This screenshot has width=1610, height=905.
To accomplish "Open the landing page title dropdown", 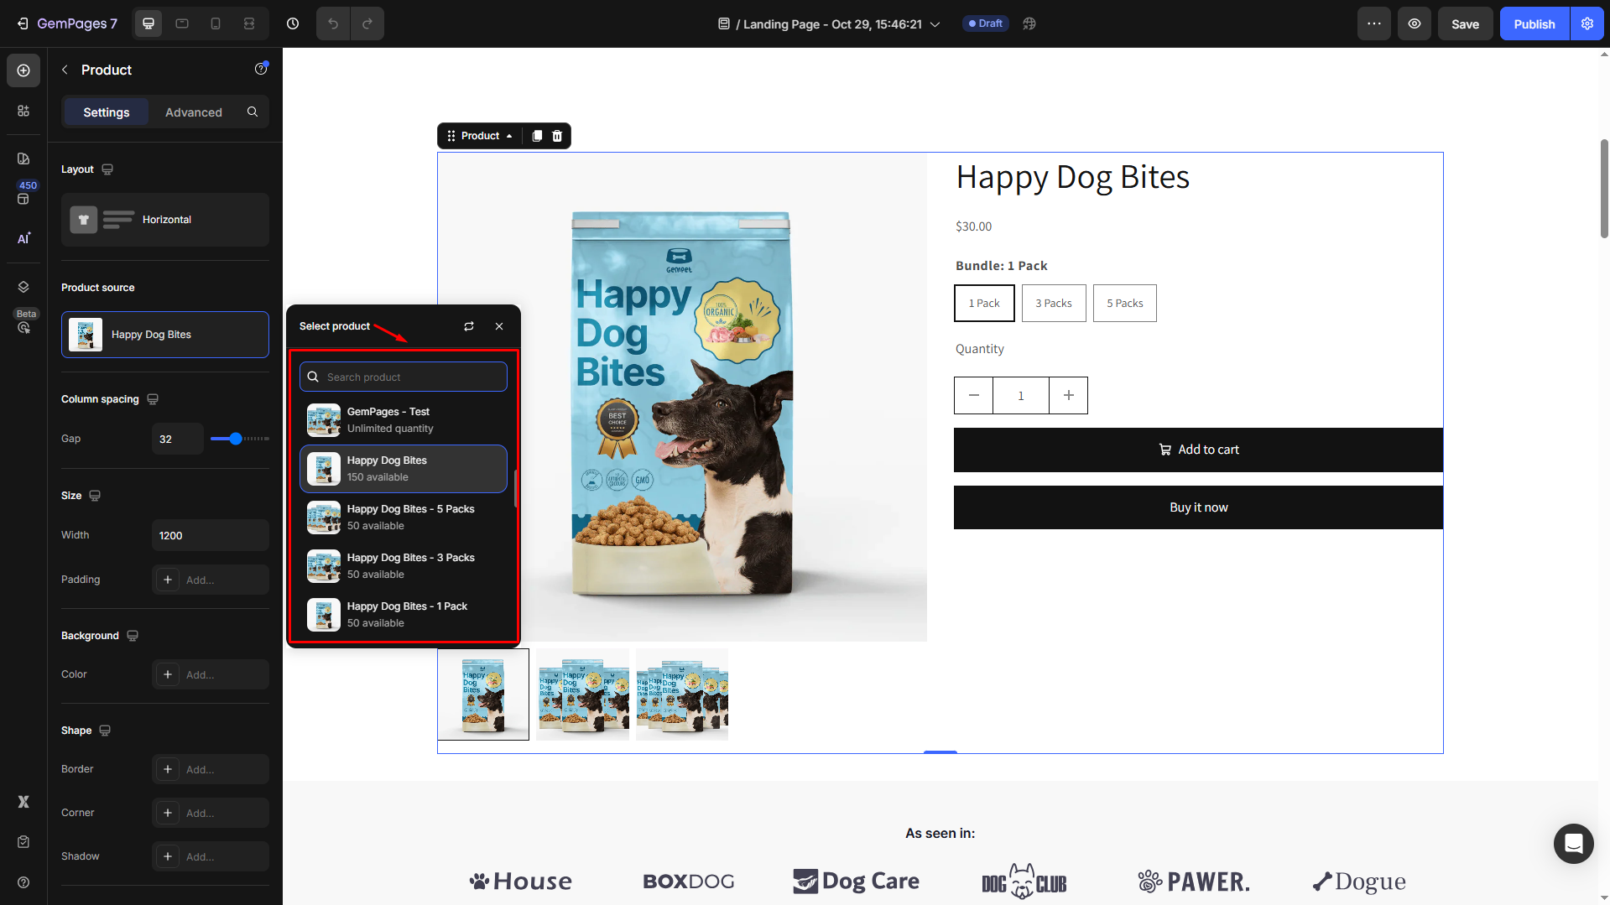I will [935, 24].
